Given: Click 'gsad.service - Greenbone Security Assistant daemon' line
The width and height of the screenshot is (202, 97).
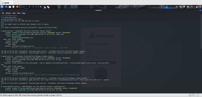Looking at the screenshot, I should tap(26, 31).
